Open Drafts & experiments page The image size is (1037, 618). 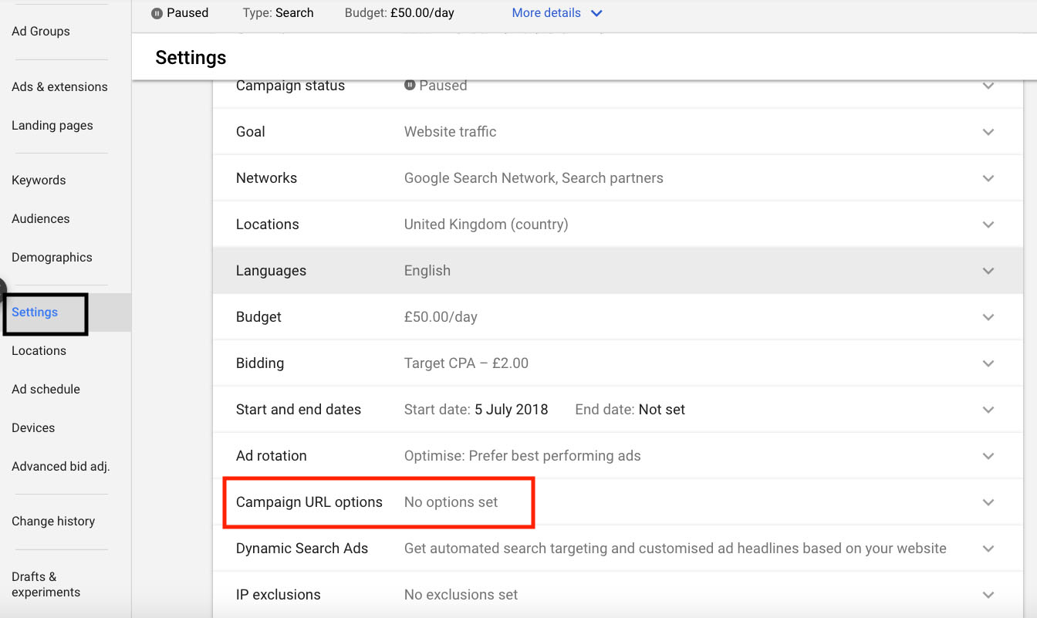tap(46, 585)
